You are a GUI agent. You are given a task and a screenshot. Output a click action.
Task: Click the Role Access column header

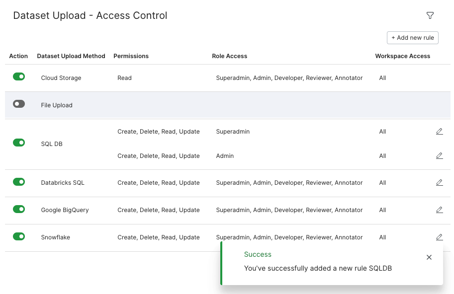point(230,56)
